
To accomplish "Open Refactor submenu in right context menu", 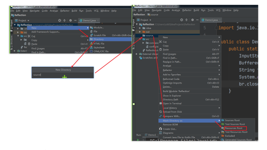I will (x=190, y=70).
